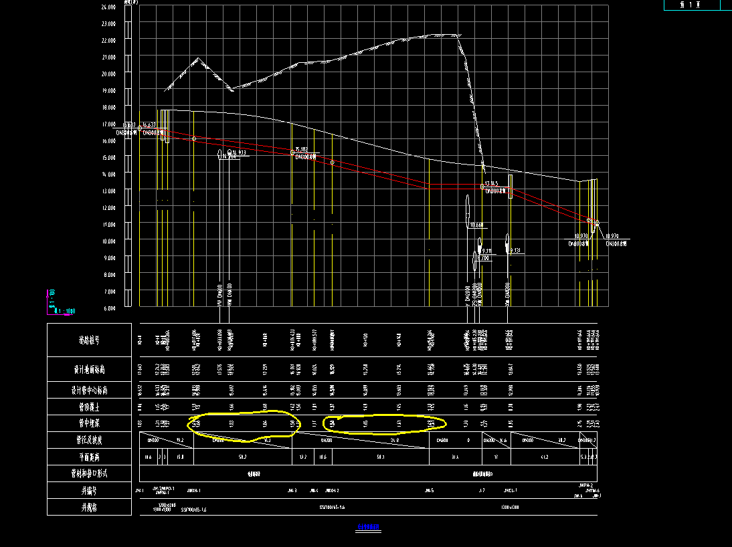732x547 pixels.
Task: Click the 15.000 elevation axis label
Action: coord(108,158)
